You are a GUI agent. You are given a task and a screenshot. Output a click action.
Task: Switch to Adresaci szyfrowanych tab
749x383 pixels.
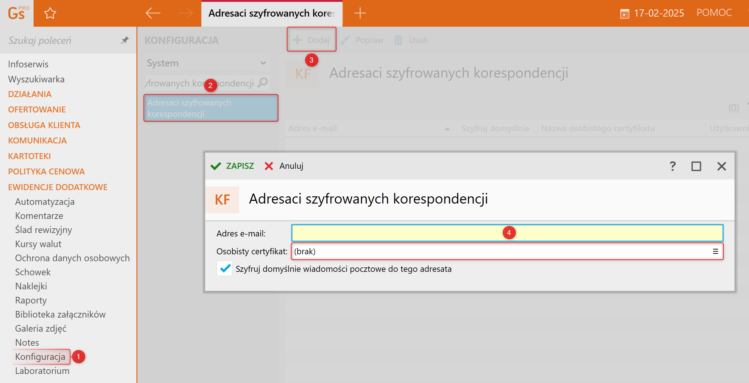pos(272,13)
